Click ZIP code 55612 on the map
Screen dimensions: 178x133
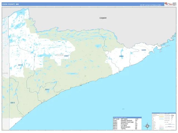47,89
